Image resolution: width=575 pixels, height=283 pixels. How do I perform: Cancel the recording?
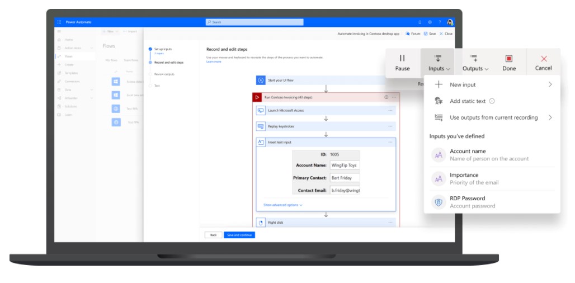point(544,63)
